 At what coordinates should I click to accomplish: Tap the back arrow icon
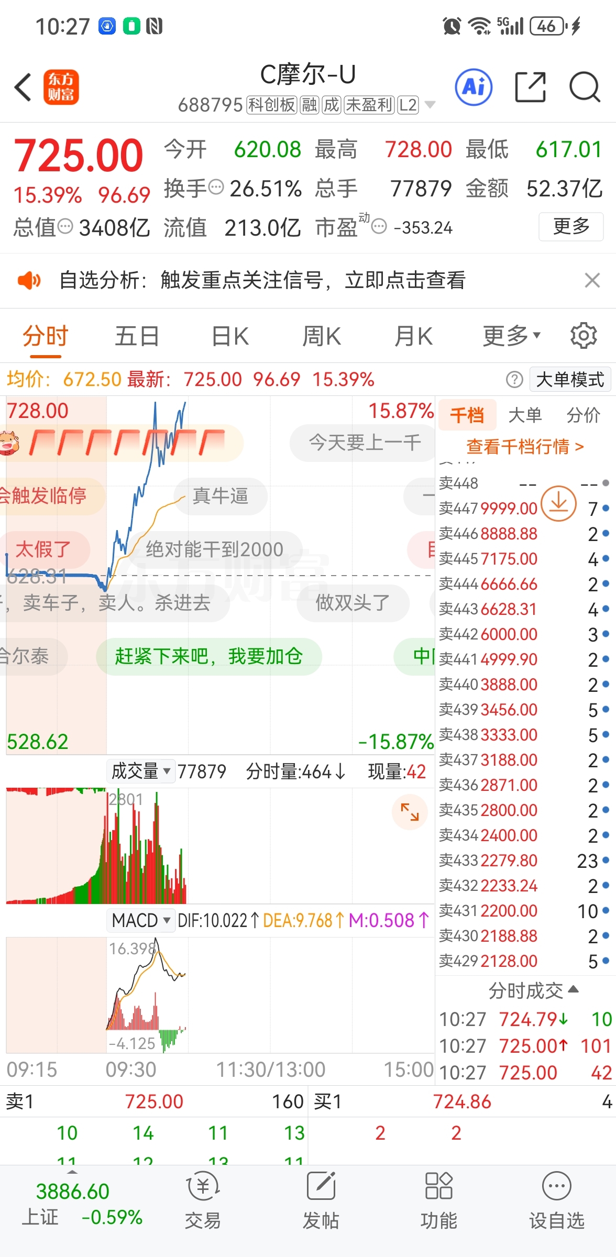pyautogui.click(x=23, y=87)
